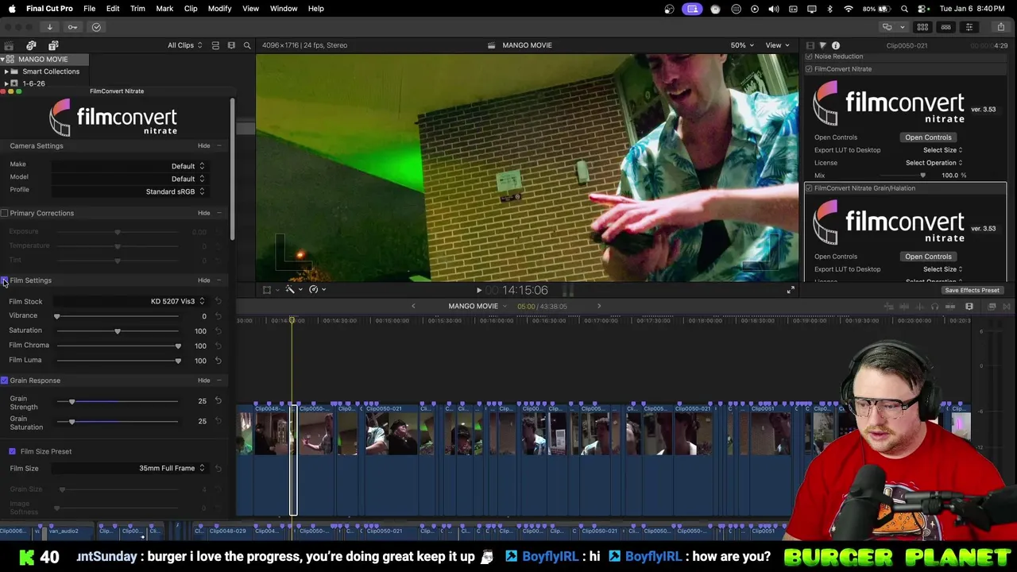Image resolution: width=1017 pixels, height=572 pixels.
Task: Select the MANGO MOVIE library row
Action: [x=44, y=60]
